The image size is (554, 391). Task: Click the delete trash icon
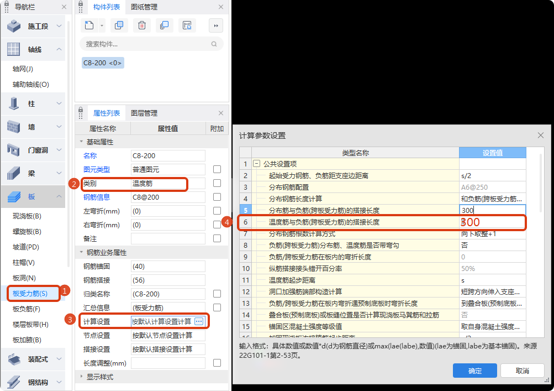(142, 25)
